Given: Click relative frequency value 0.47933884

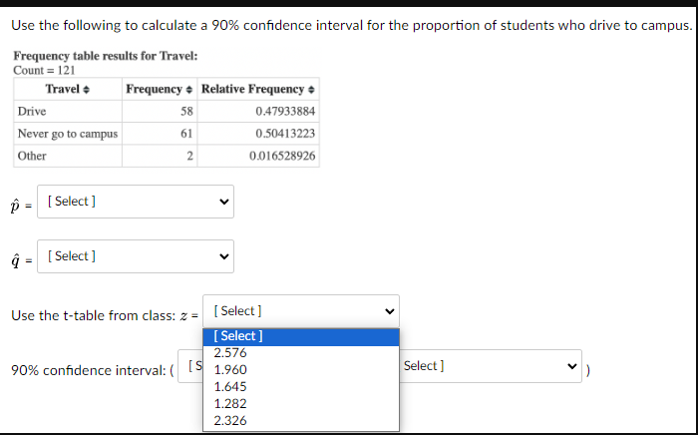Looking at the screenshot, I should (x=285, y=111).
